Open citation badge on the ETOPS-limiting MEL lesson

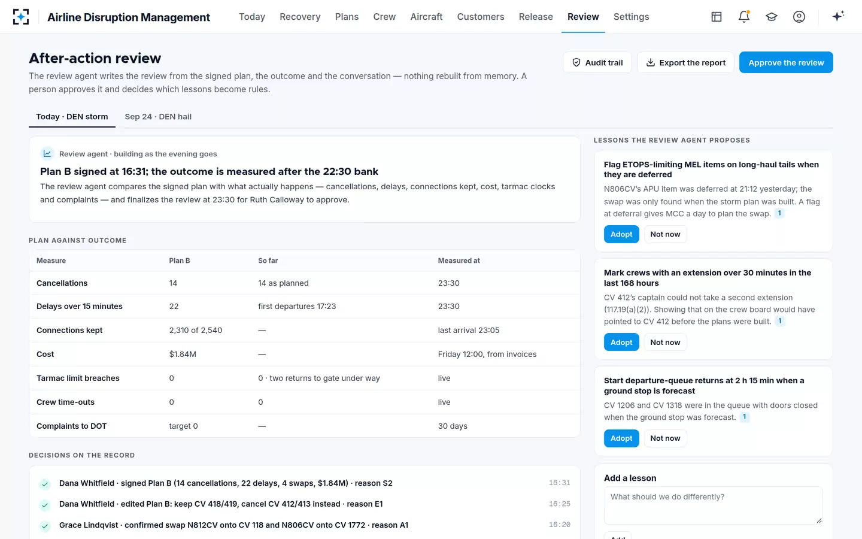tap(779, 213)
